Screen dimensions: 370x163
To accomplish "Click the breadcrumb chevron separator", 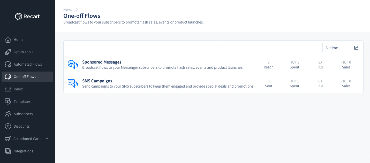I will click(x=77, y=10).
